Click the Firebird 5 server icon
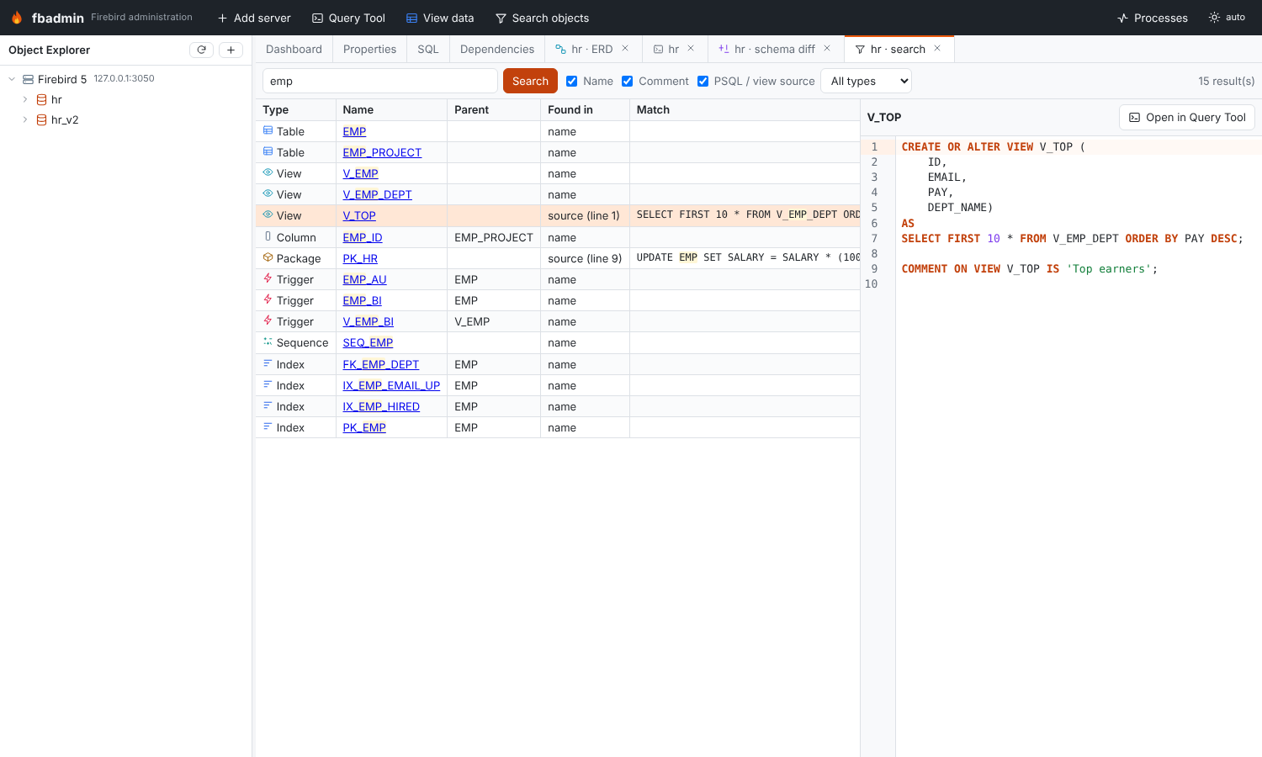The image size is (1262, 757). 28,79
